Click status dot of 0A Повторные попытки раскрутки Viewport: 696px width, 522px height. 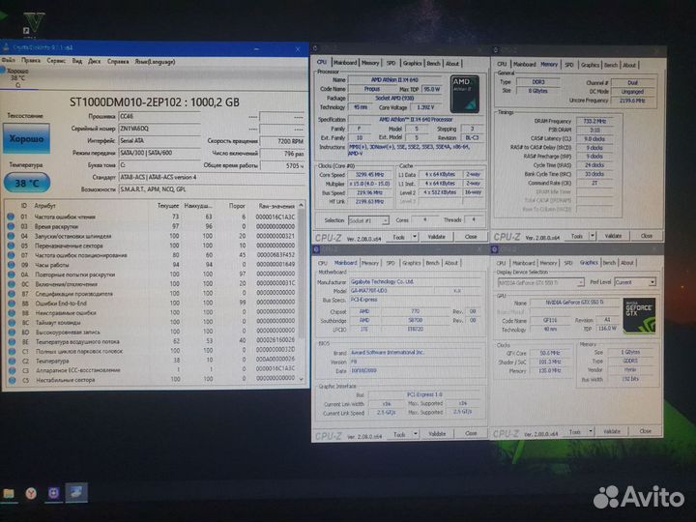point(11,275)
